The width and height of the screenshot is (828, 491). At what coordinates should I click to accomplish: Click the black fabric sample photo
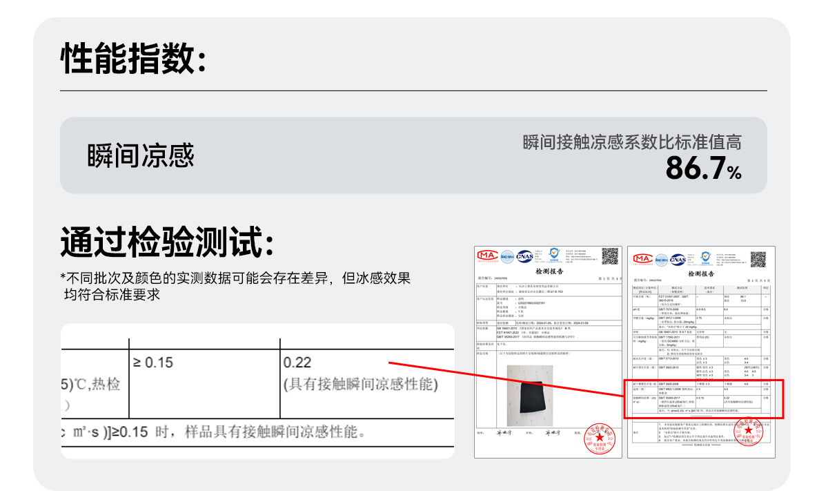pos(530,395)
